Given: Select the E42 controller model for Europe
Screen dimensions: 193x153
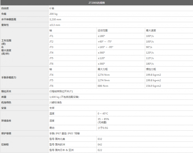Looking at the screenshot, I should (x=100, y=144).
